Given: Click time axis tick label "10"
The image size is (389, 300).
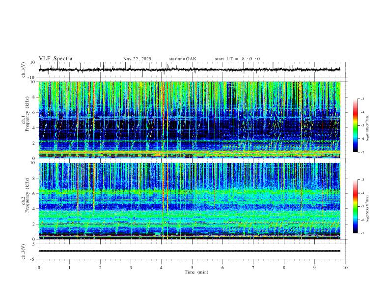Looking at the screenshot, I should click(345, 268).
